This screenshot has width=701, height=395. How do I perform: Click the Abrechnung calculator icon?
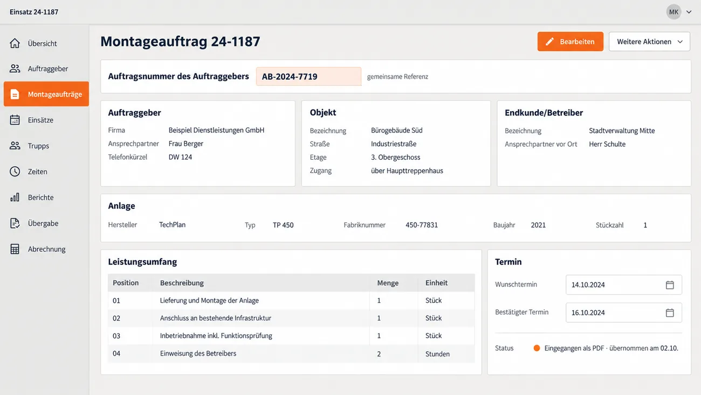tap(15, 249)
